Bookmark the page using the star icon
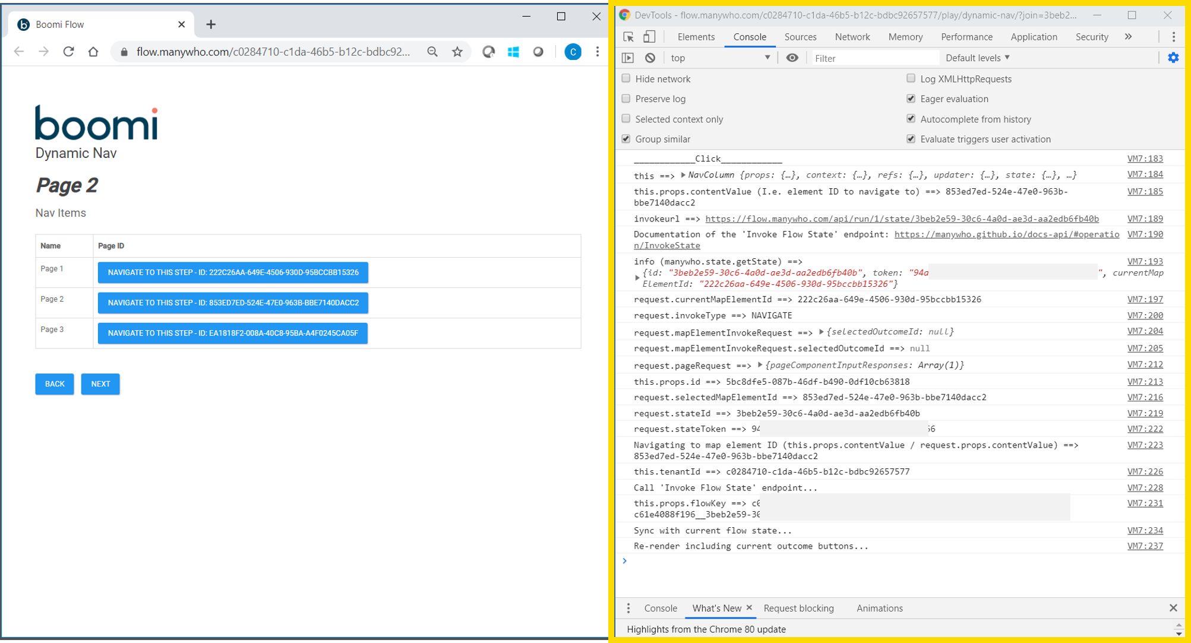The width and height of the screenshot is (1191, 643). pyautogui.click(x=457, y=52)
